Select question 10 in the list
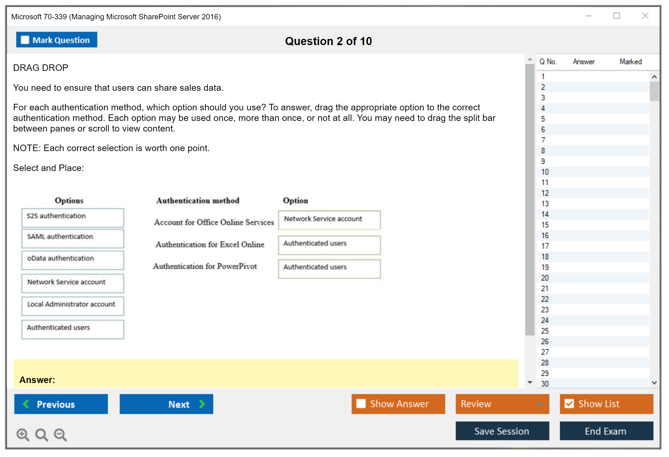The height and width of the screenshot is (457, 669). click(545, 172)
